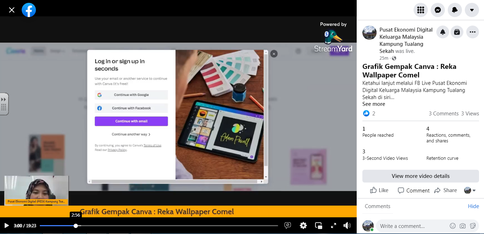Click the presenter webcam thumbnail
This screenshot has height=234, width=484.
36,190
